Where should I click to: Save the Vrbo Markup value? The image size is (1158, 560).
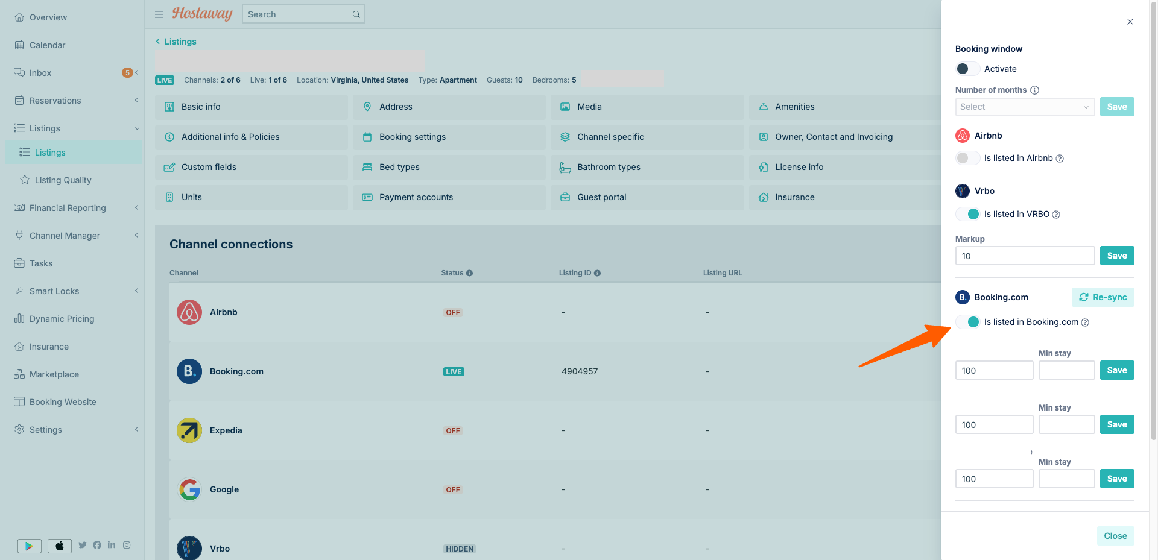pos(1116,256)
